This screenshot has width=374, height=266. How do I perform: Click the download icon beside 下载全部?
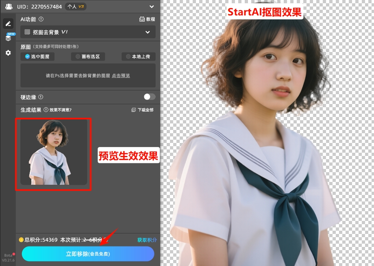point(134,110)
